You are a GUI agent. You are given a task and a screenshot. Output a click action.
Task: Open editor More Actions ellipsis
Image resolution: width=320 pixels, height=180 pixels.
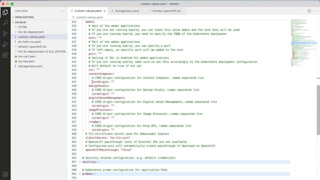click(x=315, y=11)
